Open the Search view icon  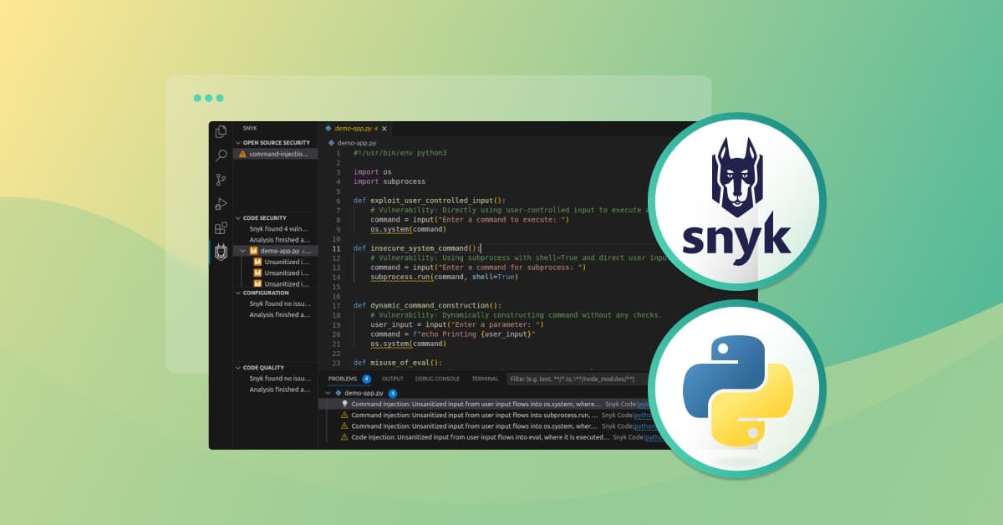221,155
